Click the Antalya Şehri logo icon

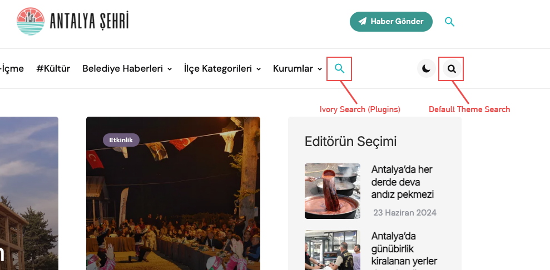pos(31,21)
